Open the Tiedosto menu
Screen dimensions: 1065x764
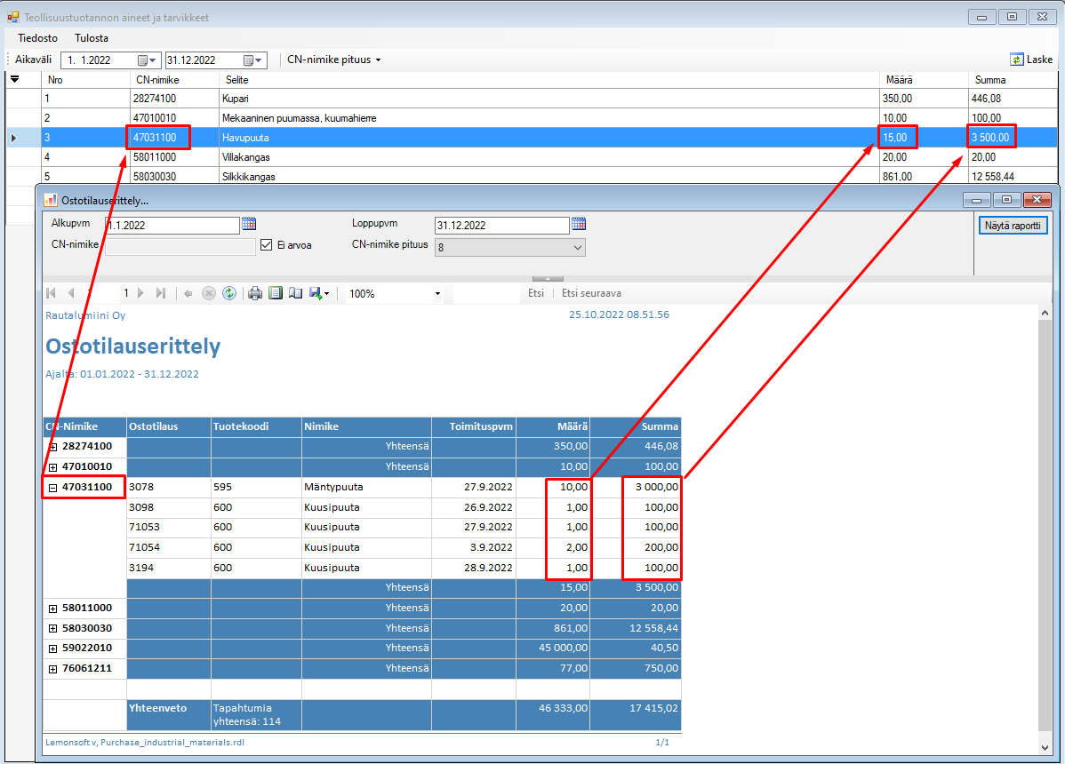pyautogui.click(x=38, y=38)
